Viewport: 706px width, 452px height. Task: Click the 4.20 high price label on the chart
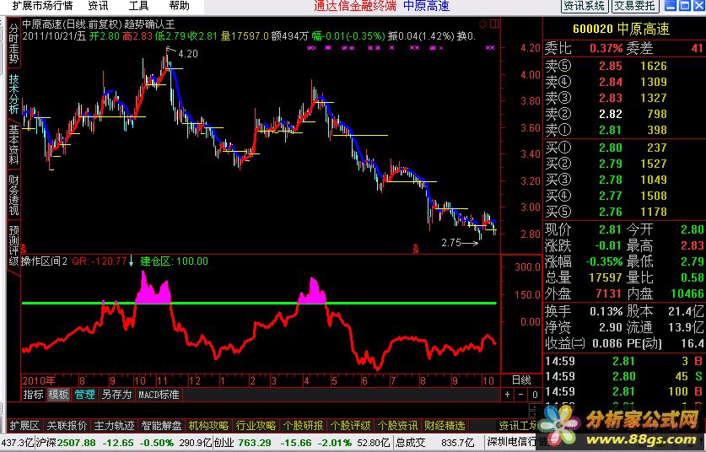(188, 54)
